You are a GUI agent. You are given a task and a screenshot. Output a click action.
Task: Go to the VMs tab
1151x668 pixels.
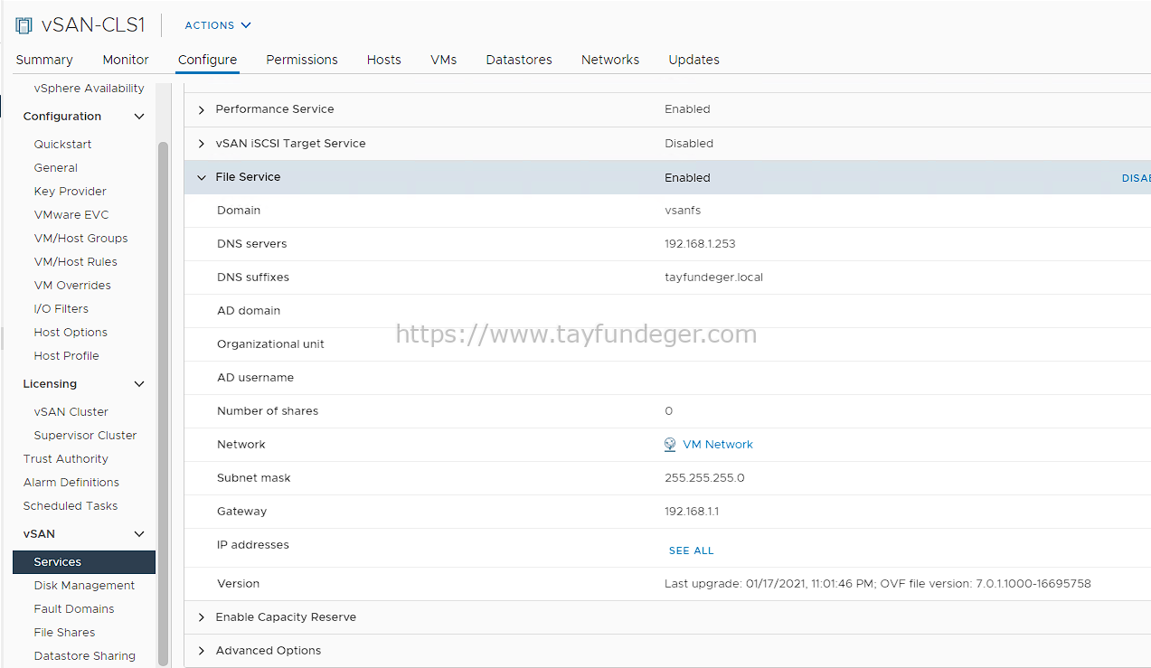[444, 60]
